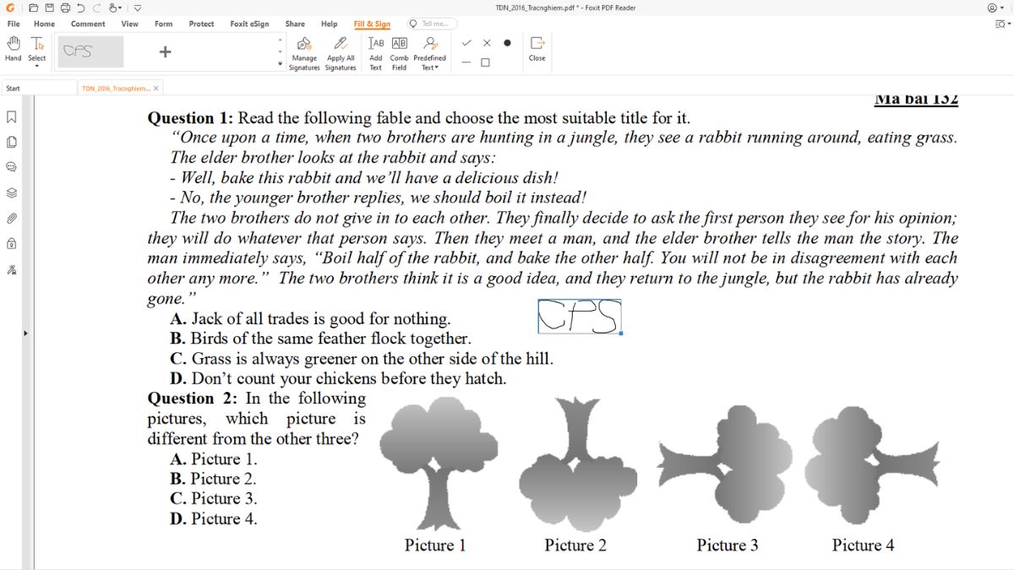The image size is (1014, 570).
Task: Click the Print icon in quick access
Action: tap(65, 8)
